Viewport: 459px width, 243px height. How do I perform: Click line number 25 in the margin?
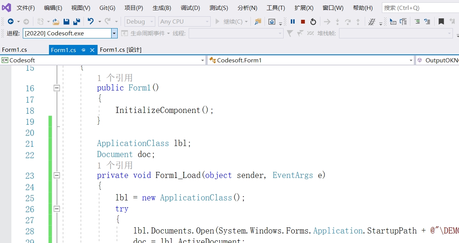30,198
